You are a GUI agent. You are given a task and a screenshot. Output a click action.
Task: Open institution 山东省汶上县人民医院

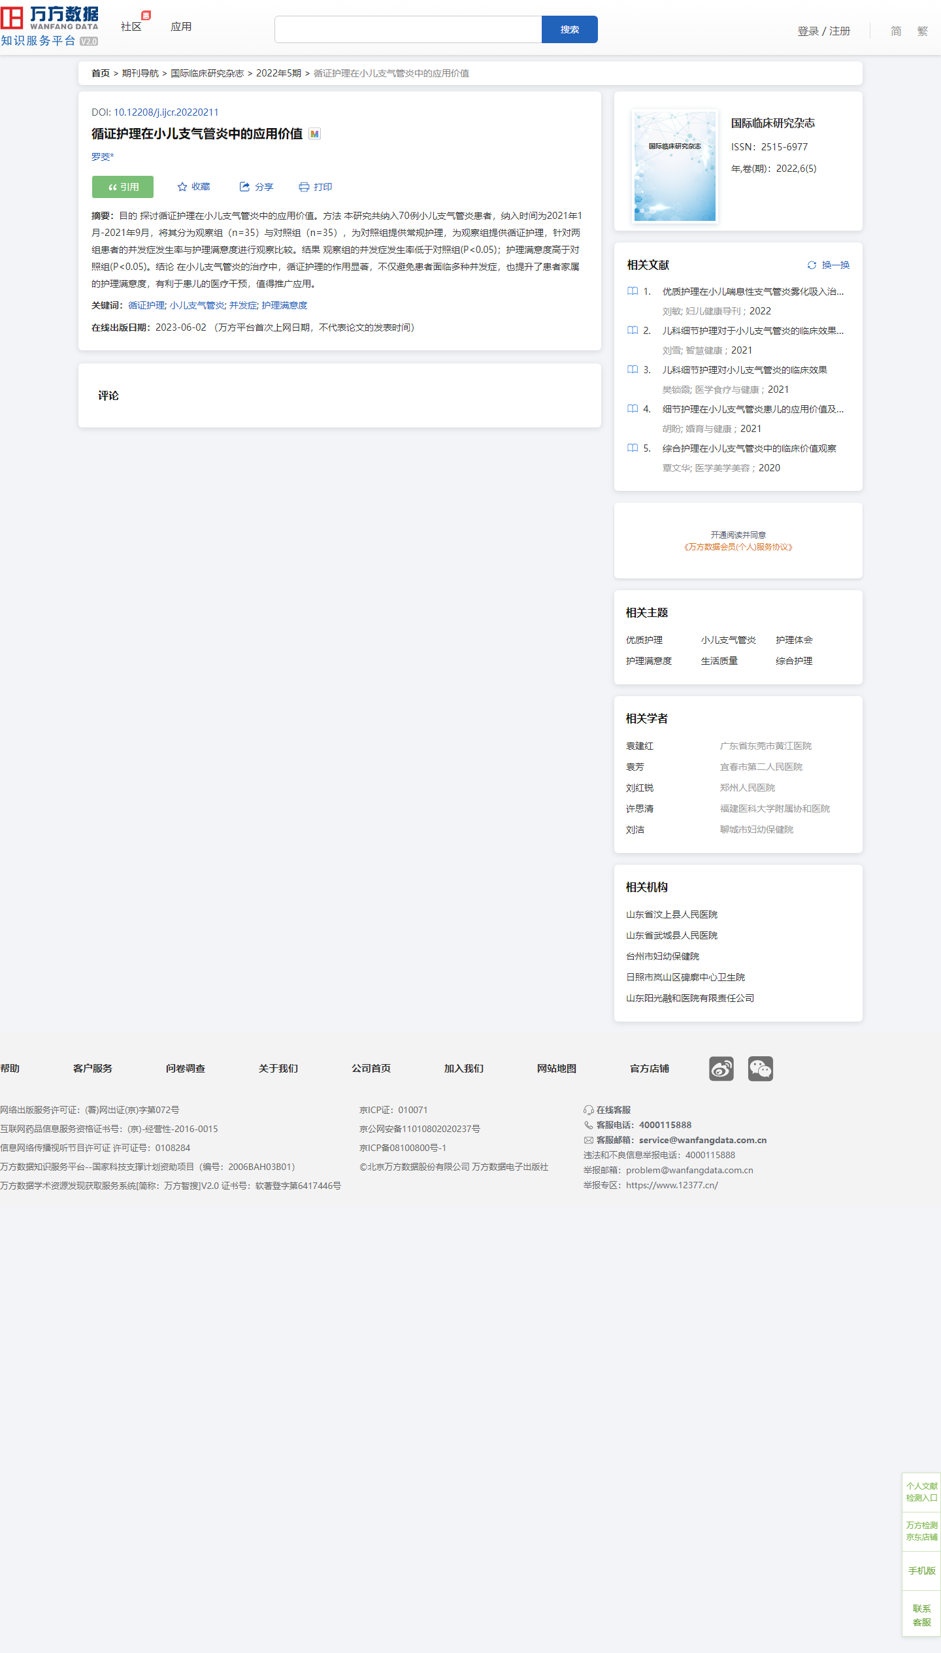[672, 914]
